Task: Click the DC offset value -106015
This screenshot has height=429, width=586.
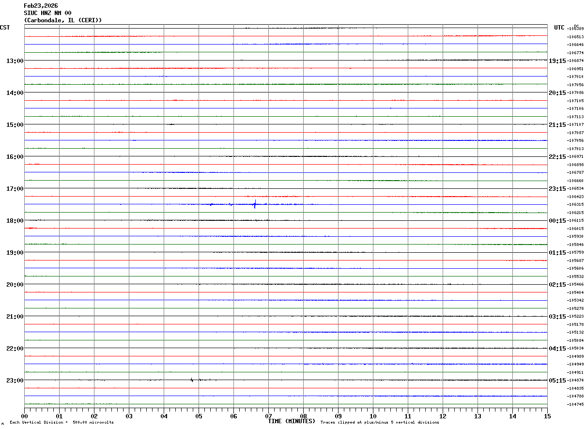Action: (575, 229)
